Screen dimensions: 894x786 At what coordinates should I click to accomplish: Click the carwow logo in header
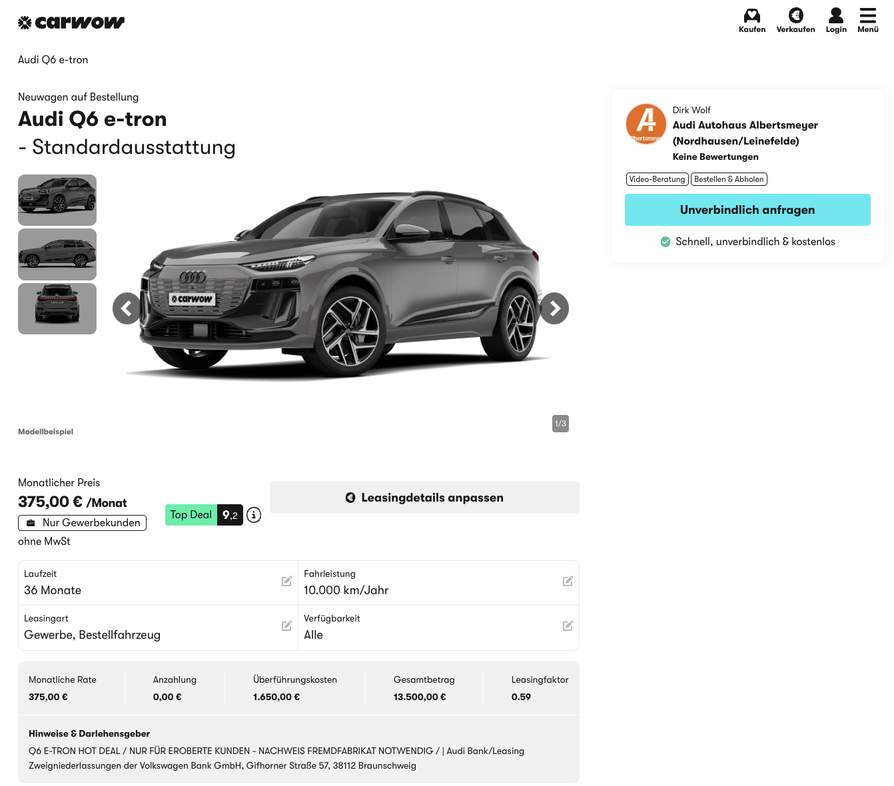pyautogui.click(x=71, y=23)
